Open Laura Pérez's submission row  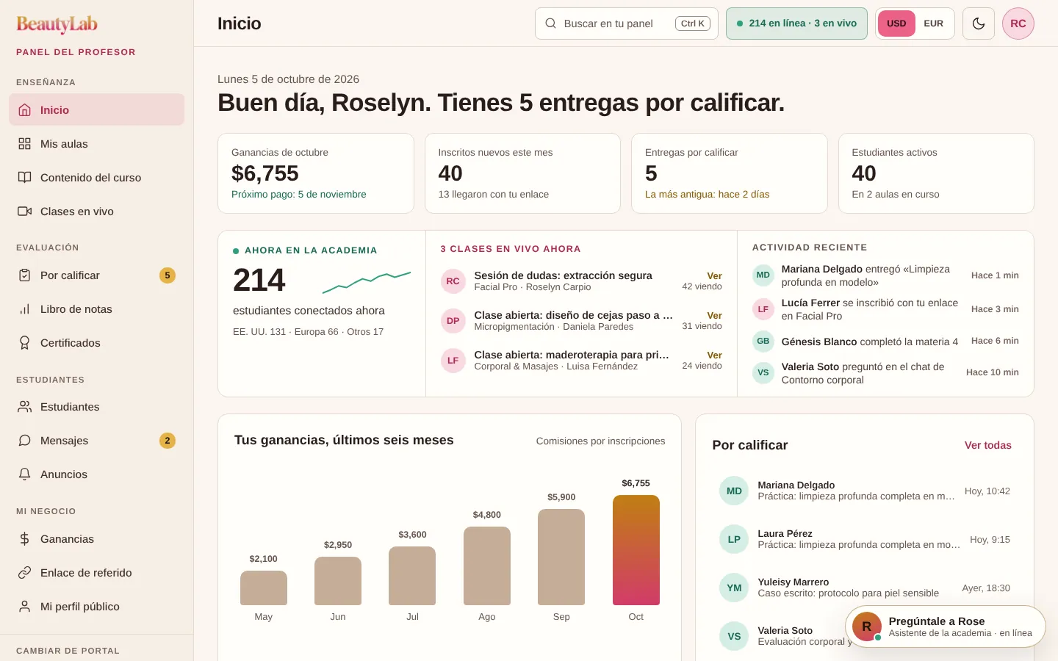click(x=865, y=539)
